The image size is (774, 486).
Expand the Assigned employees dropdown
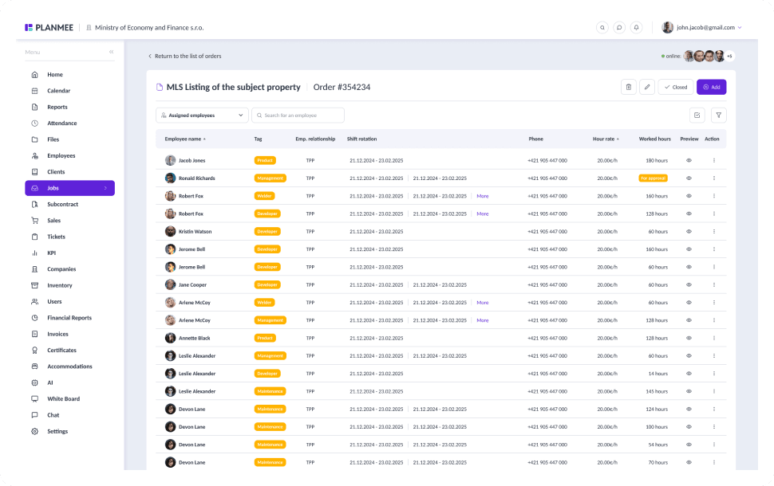click(202, 116)
